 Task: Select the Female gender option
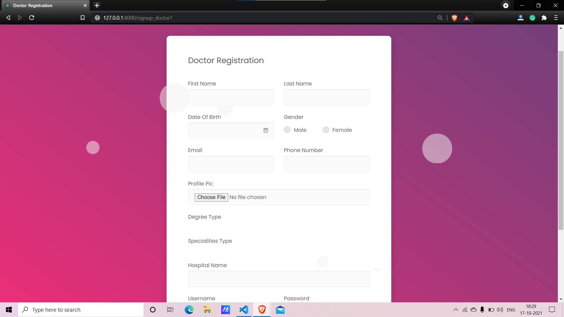(326, 130)
